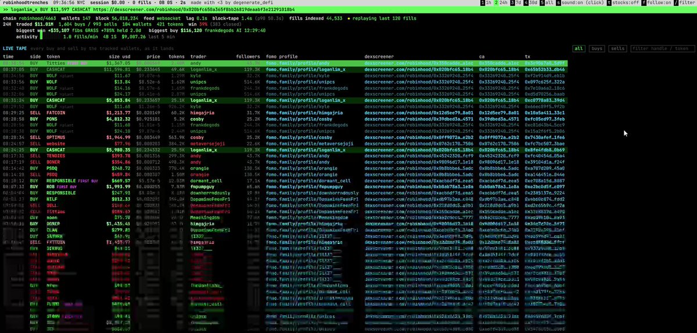Open tx hash 0xfc05ed97…3feb
Screen dimensions: 697x333
544,118
